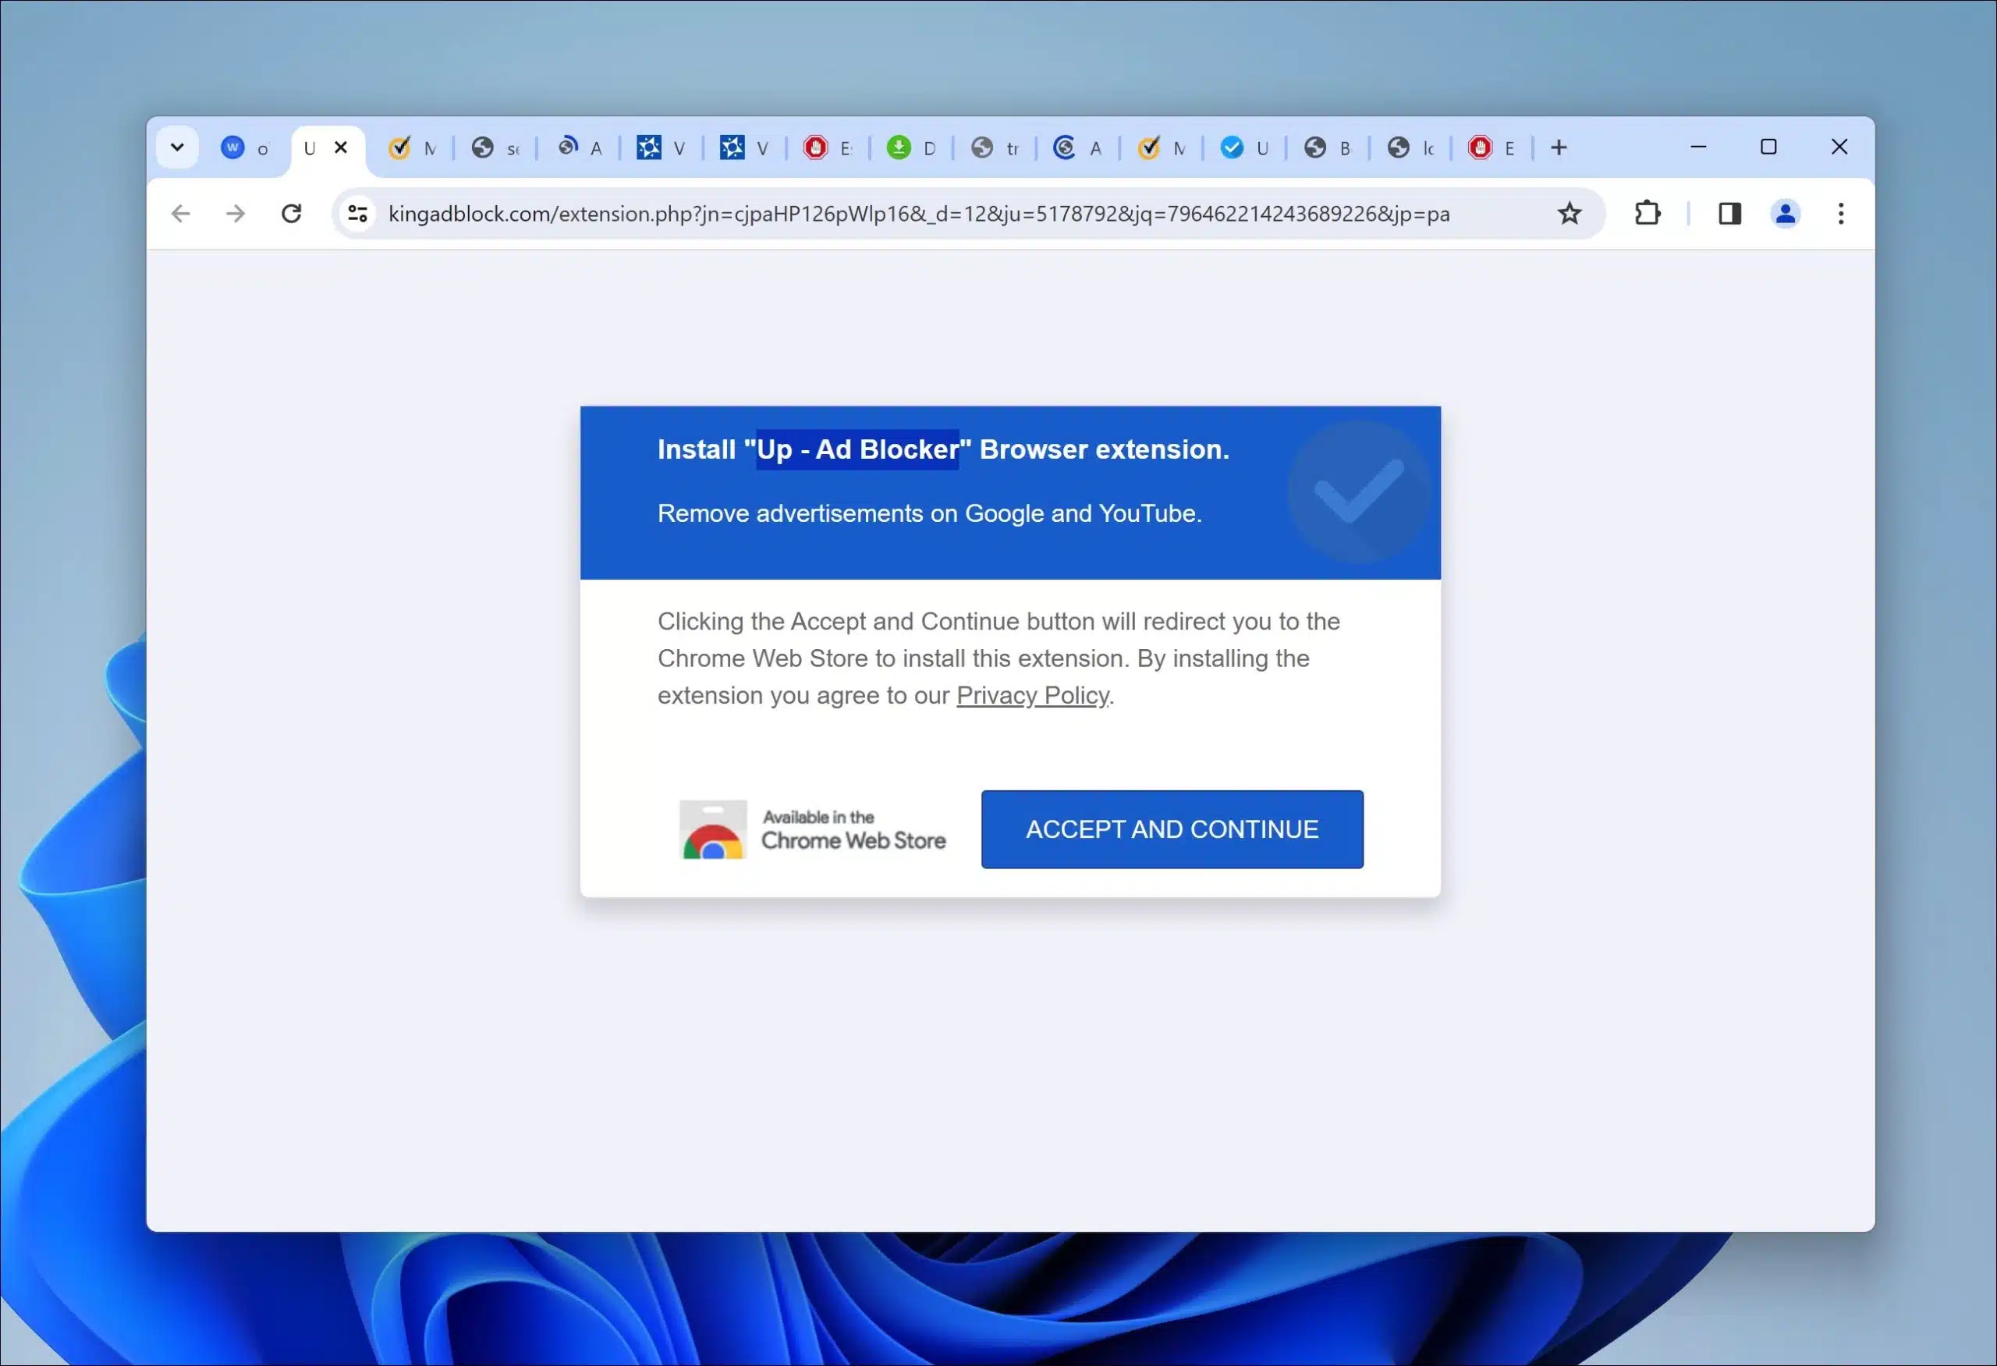Click the "Clicking the Accept and Continue" paragraph

(x=998, y=658)
